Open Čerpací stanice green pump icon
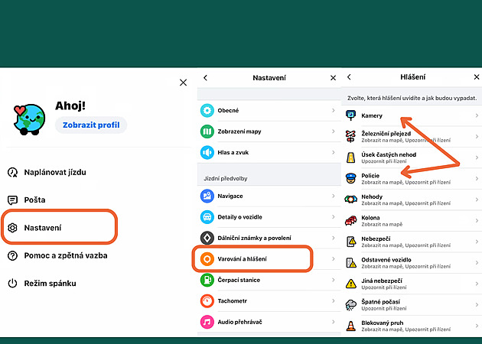The height and width of the screenshot is (344, 482). coord(207,281)
